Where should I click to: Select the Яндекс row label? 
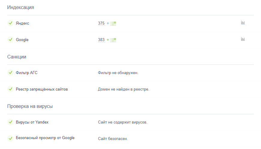tap(22, 23)
